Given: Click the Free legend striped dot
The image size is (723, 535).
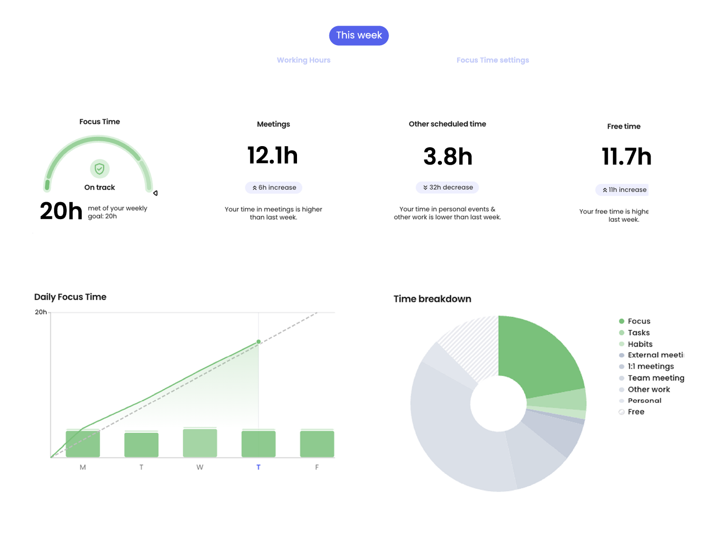Looking at the screenshot, I should [622, 412].
